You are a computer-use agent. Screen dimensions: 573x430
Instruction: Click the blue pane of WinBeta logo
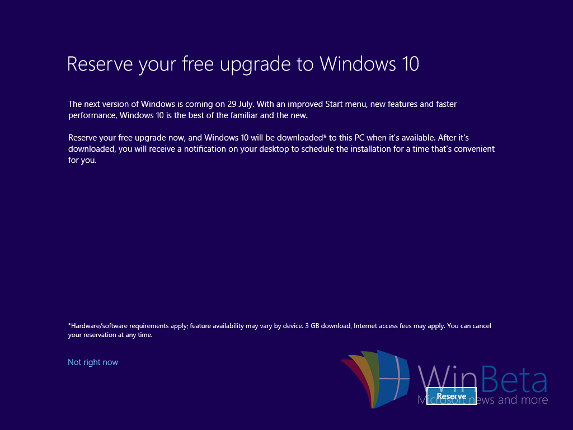[x=393, y=378]
